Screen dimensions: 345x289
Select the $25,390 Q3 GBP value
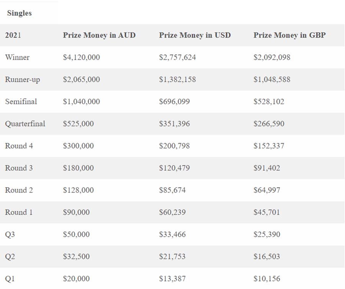coord(267,235)
